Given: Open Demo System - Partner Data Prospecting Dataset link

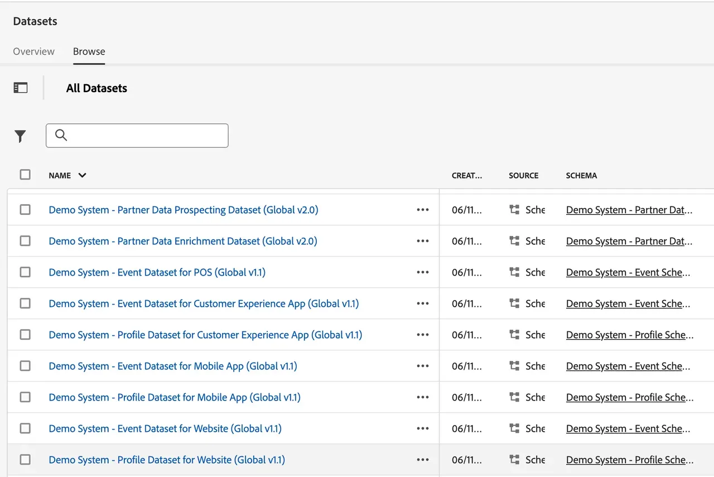Looking at the screenshot, I should point(184,210).
